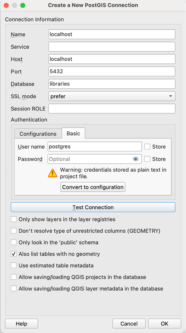Focus the Database input field

[112, 84]
